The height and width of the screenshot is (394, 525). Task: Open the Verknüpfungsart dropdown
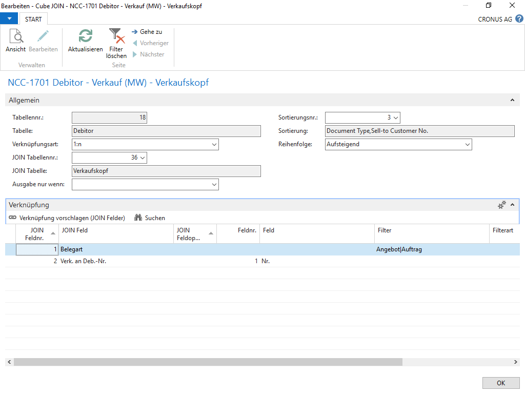pyautogui.click(x=214, y=144)
